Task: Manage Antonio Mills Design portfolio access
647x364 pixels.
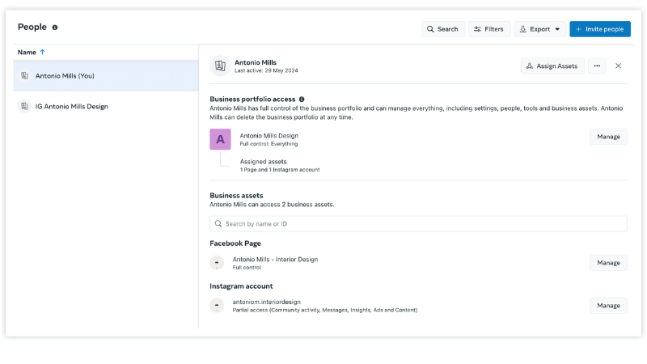Action: [608, 137]
